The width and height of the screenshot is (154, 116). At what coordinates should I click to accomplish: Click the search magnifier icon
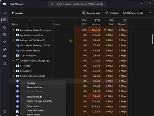pos(52,4)
